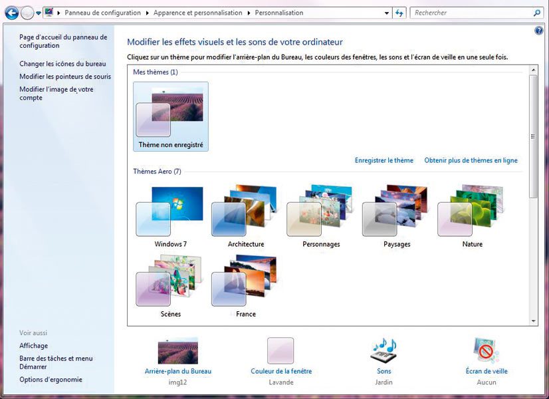The width and height of the screenshot is (549, 399).
Task: Apply the Nature theme
Action: pos(472,217)
